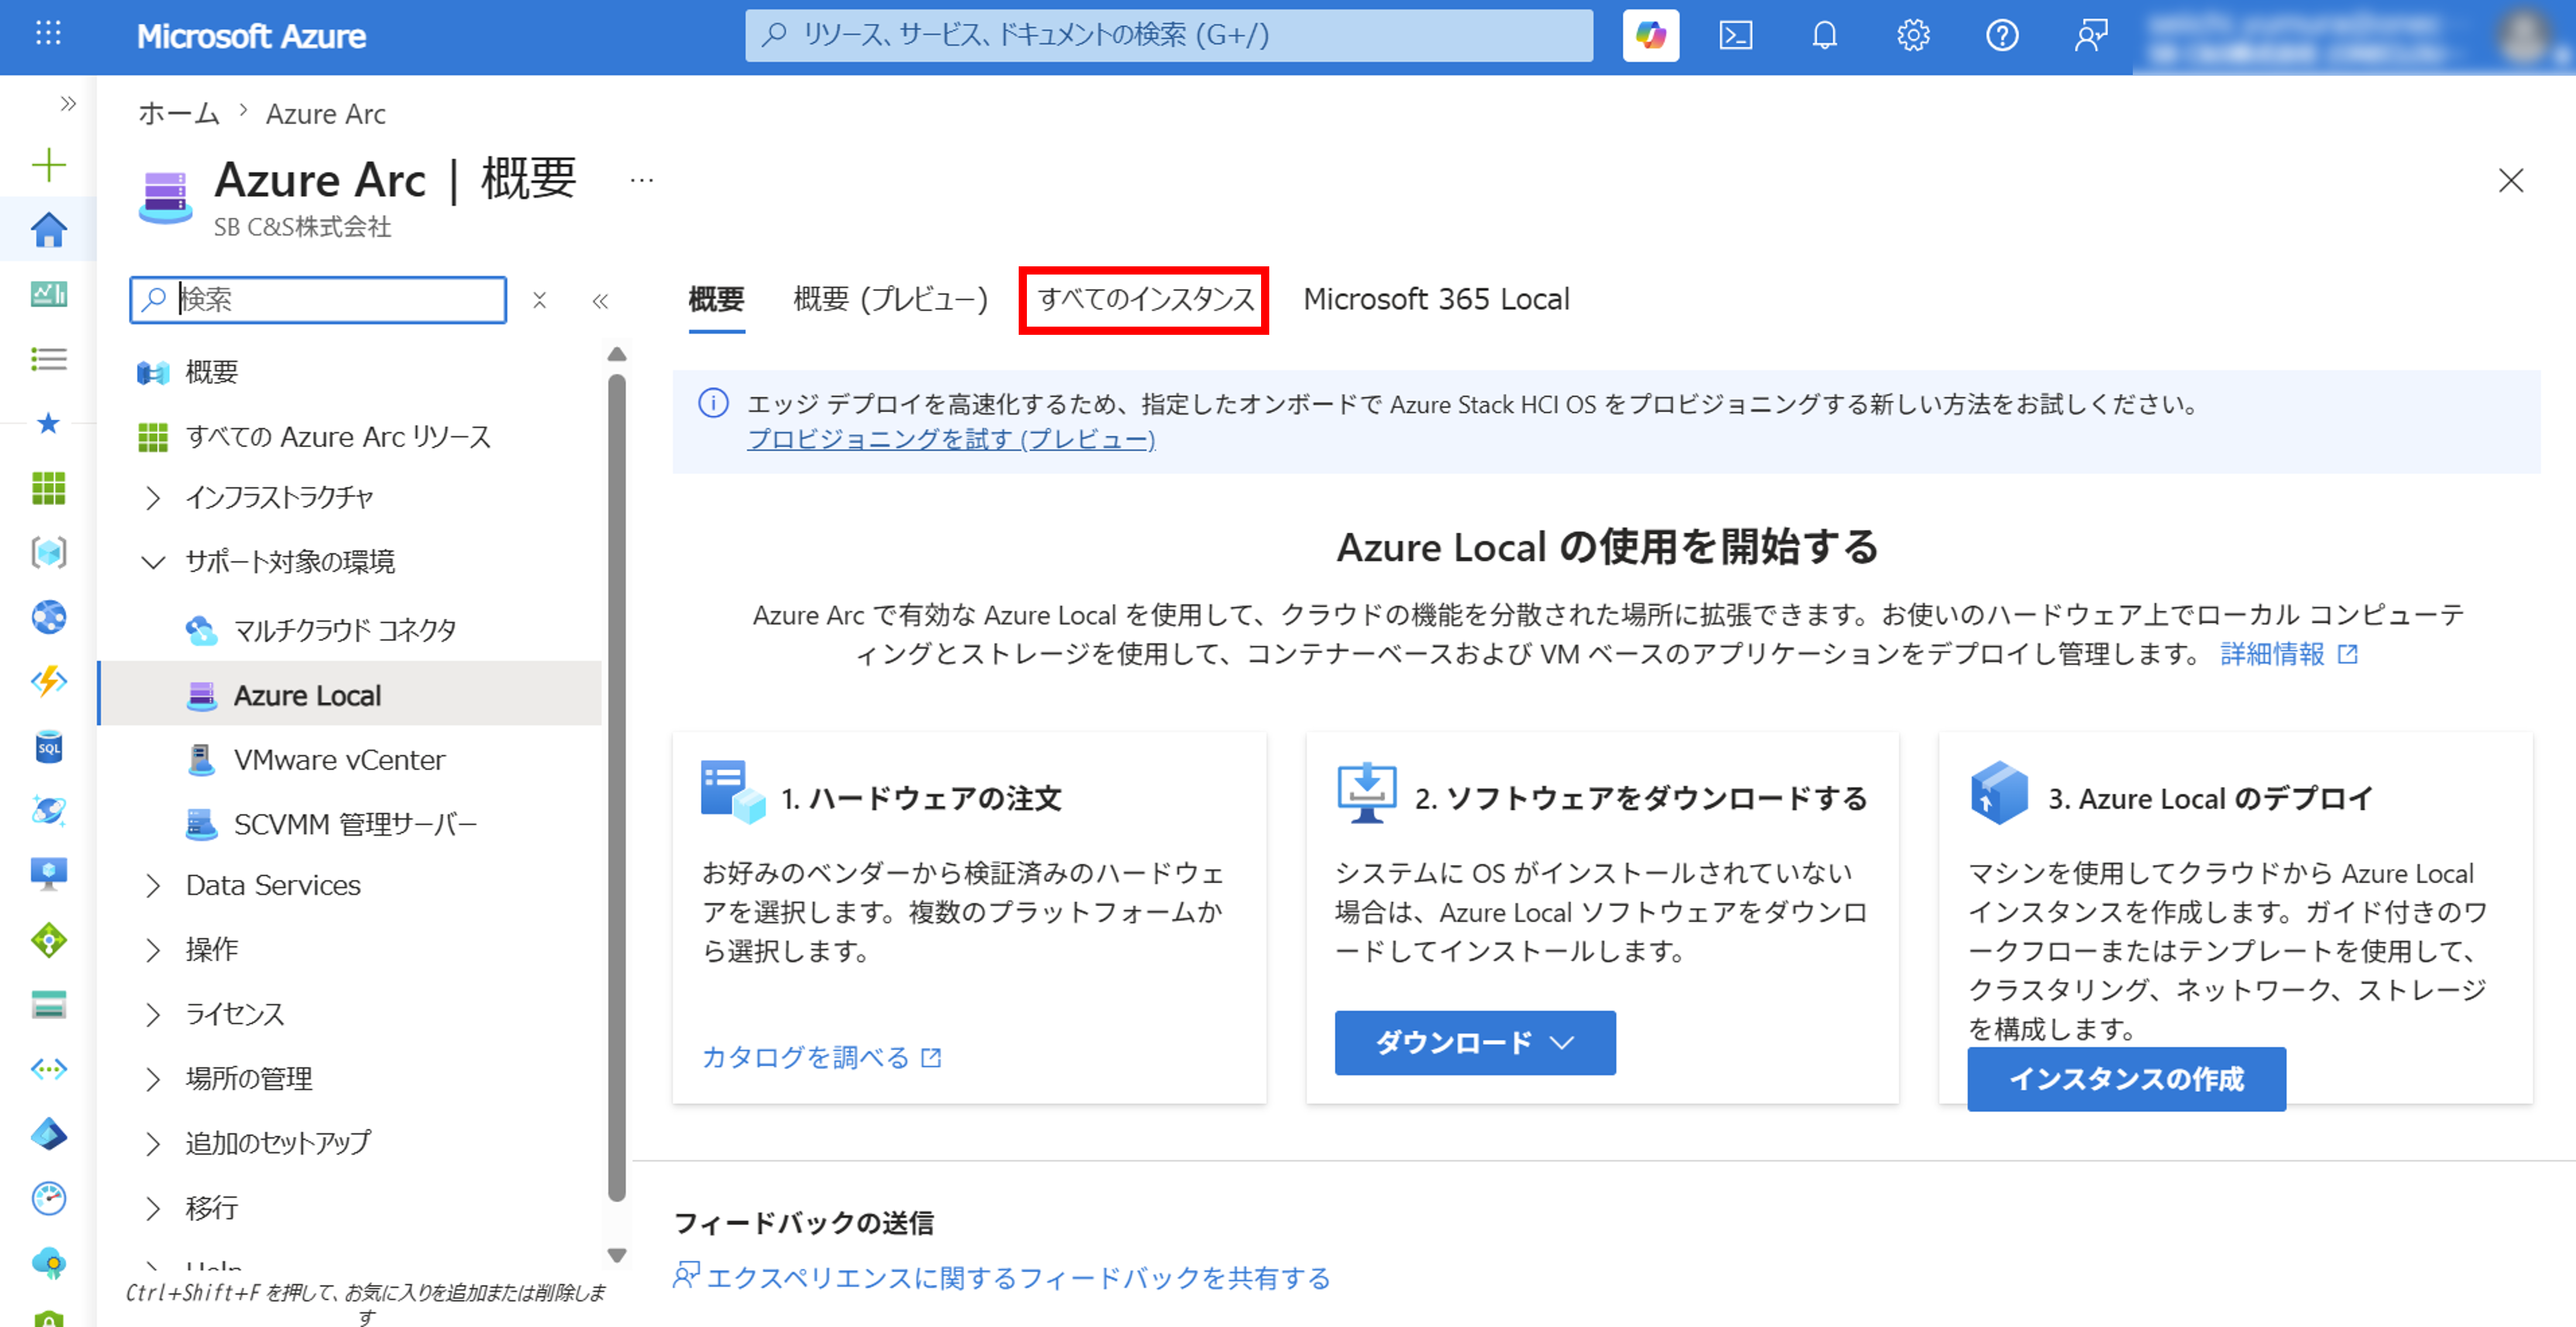Open Storage accounts icon in sidebar
The width and height of the screenshot is (2576, 1327).
coord(48,1004)
